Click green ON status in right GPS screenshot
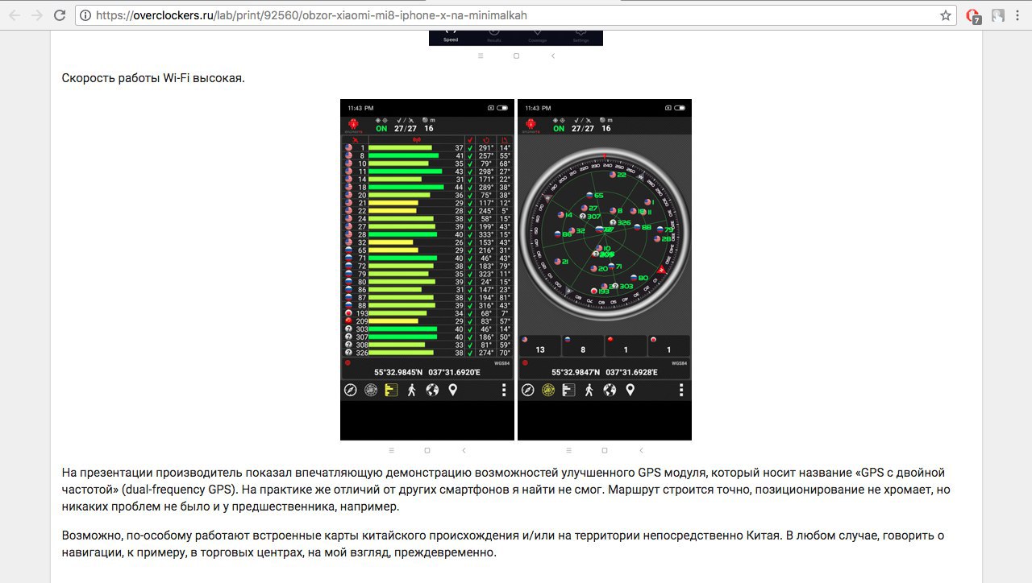 click(559, 129)
